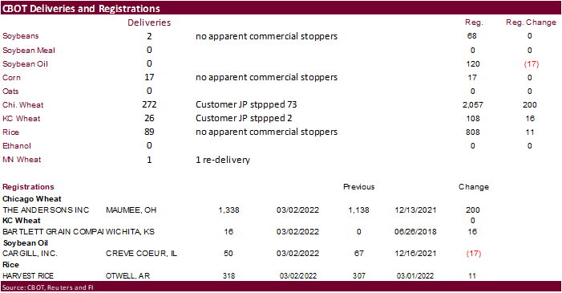Click the Source: CBOT, Reuters and FI footer
Image resolution: width=562 pixels, height=293 pixels.
47,287
